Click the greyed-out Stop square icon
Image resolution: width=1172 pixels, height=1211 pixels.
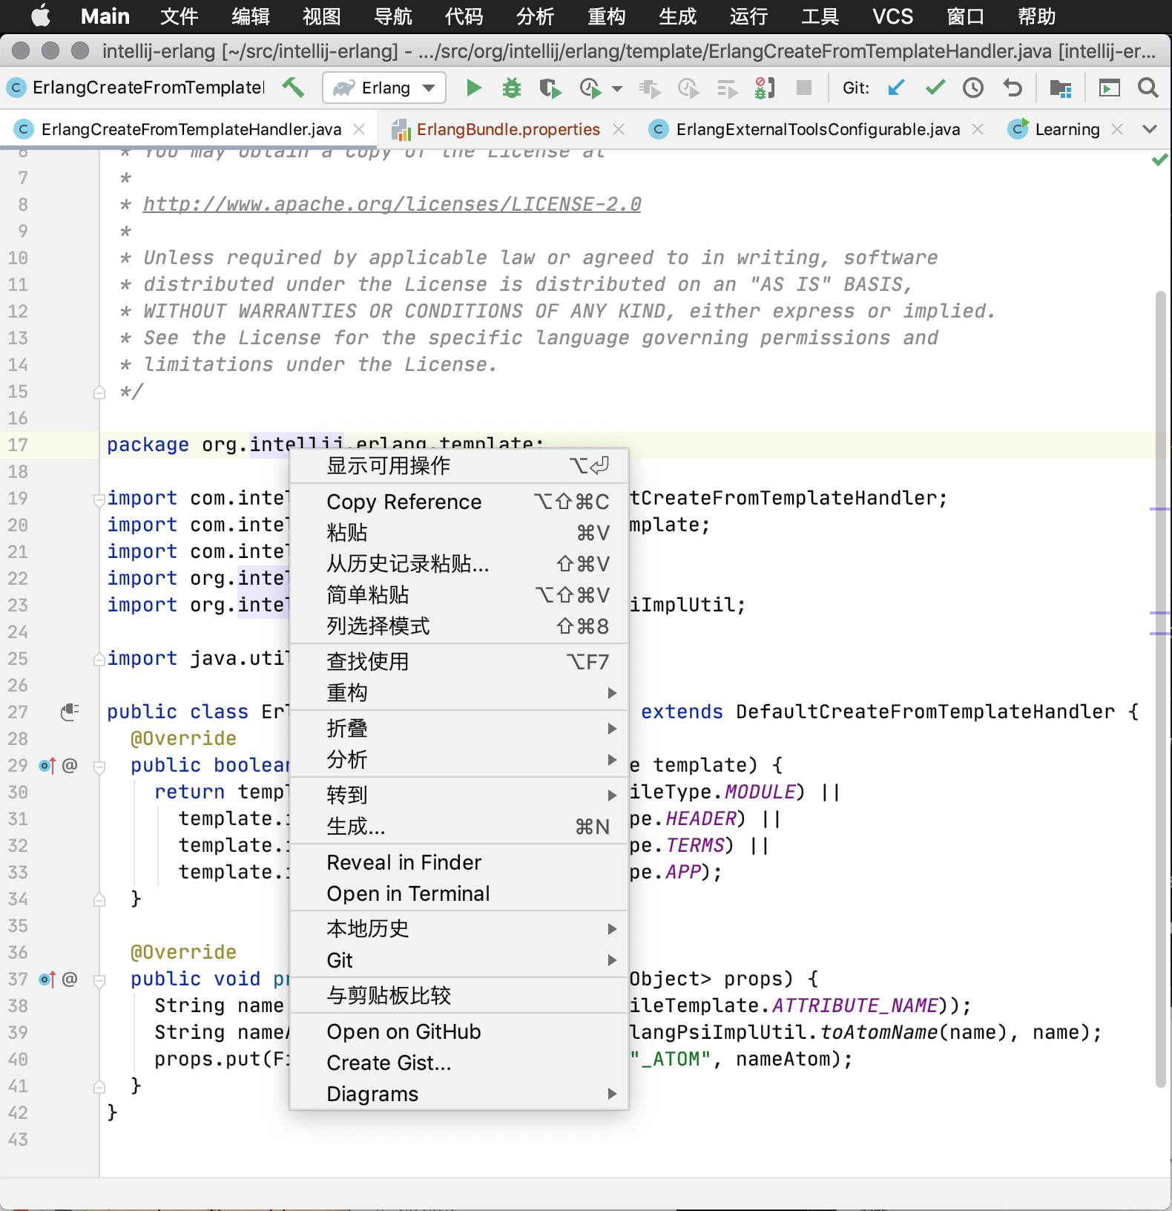tap(803, 88)
